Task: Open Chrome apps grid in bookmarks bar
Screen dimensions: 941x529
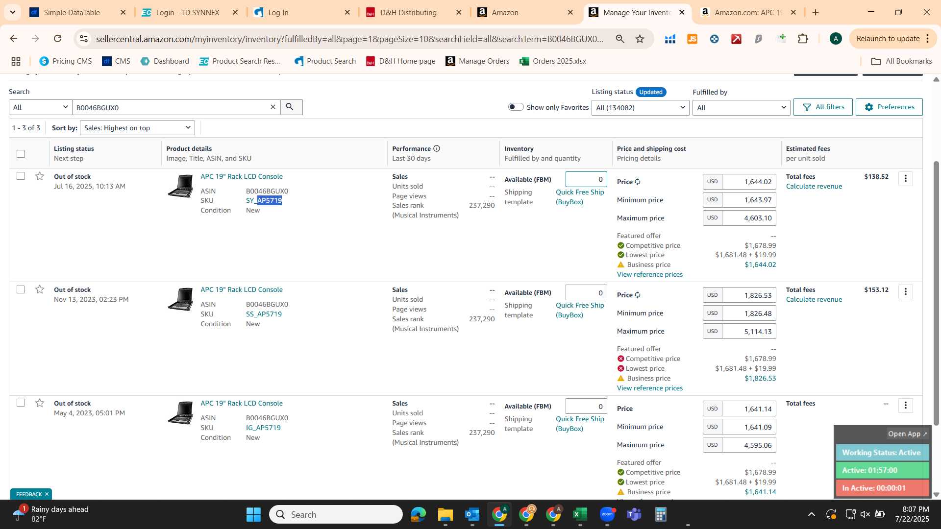Action: tap(16, 61)
